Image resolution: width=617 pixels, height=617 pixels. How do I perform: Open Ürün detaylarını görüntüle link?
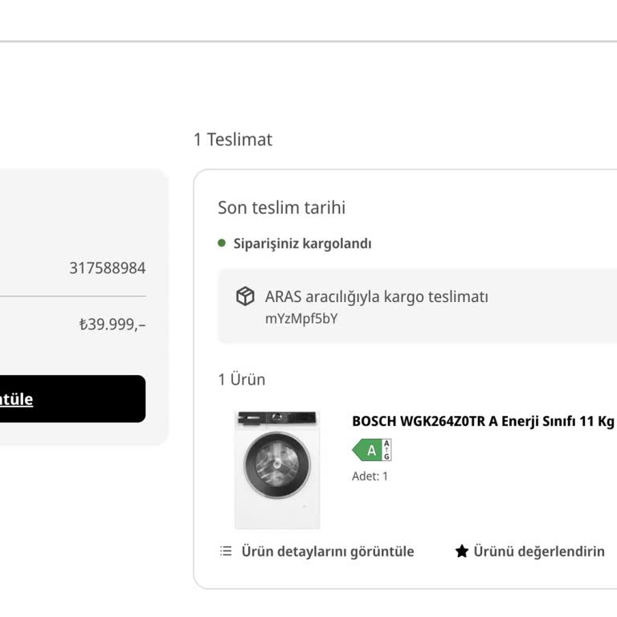click(x=328, y=551)
